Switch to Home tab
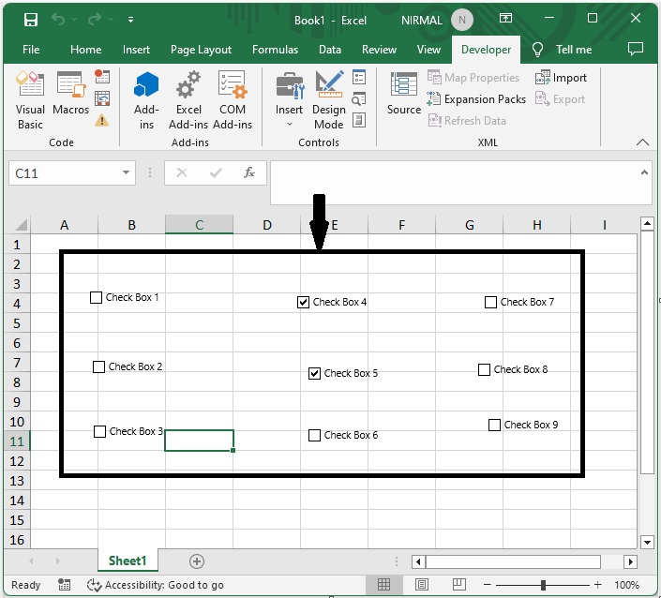661x598 pixels. (85, 50)
